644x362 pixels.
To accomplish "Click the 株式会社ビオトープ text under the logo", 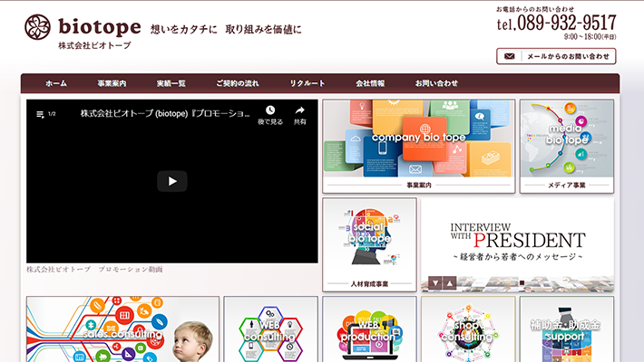I will 94,45.
